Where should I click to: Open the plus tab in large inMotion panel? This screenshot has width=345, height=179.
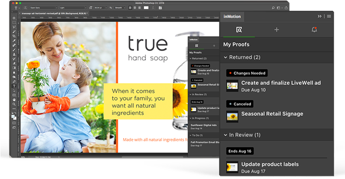276,30
